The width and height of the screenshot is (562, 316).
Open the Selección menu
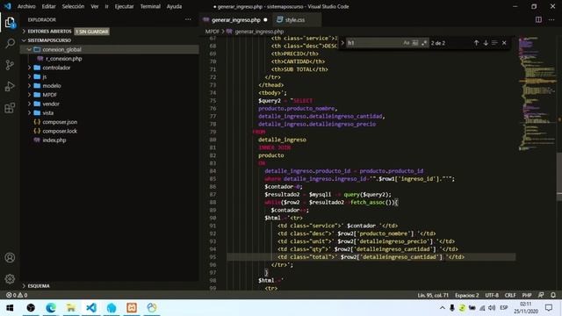pos(73,6)
